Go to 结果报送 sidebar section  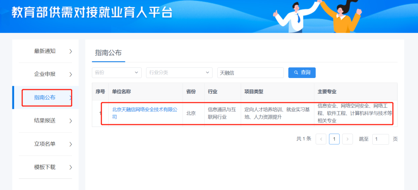point(45,120)
